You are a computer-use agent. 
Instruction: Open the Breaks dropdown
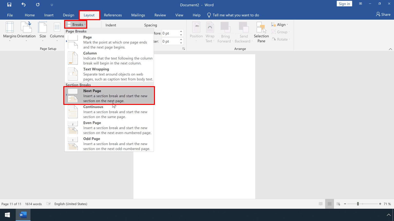(x=75, y=24)
